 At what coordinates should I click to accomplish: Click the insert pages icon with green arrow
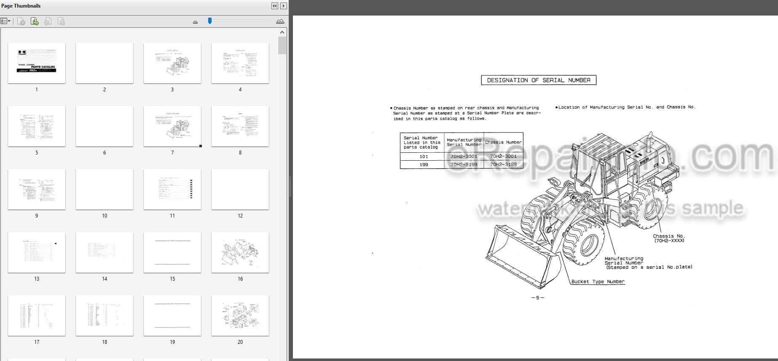(35, 21)
